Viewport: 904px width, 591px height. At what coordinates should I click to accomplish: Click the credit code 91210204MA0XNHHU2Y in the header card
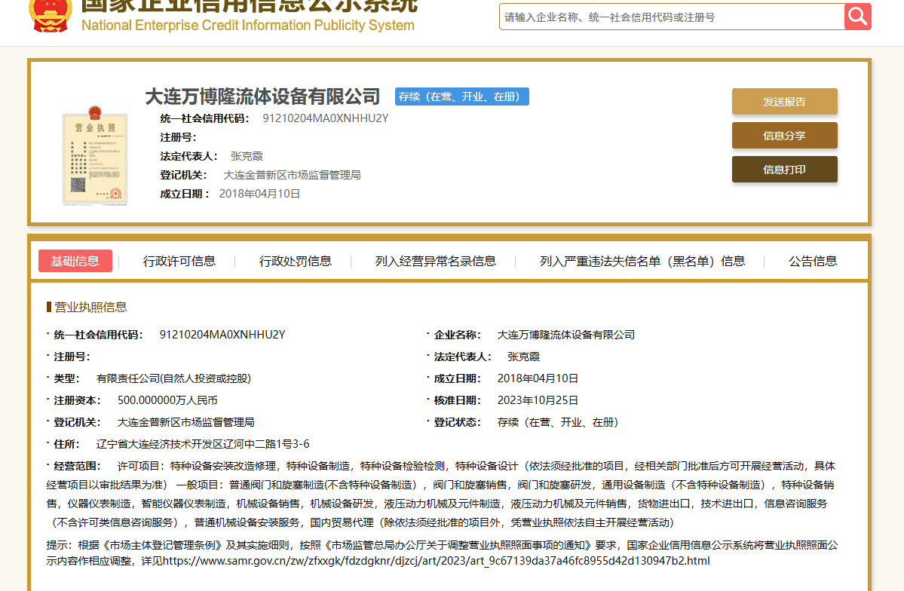pyautogui.click(x=325, y=118)
